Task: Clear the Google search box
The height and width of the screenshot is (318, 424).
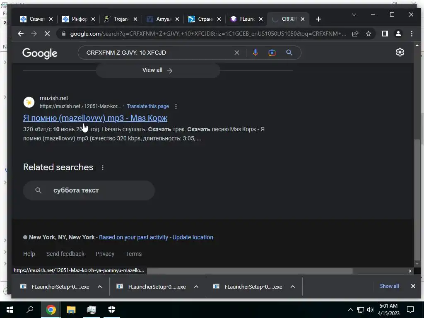Action: tap(236, 53)
